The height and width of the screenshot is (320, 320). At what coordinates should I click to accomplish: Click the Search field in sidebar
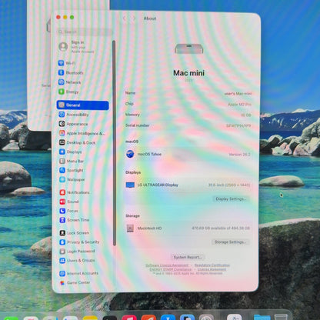[x=85, y=32]
